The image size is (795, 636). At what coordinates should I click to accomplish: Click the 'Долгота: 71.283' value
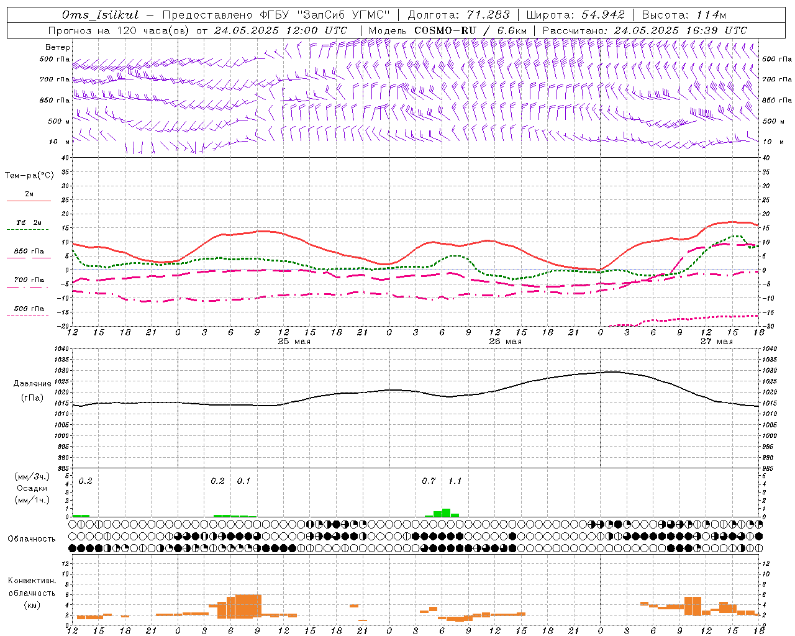[x=458, y=15]
